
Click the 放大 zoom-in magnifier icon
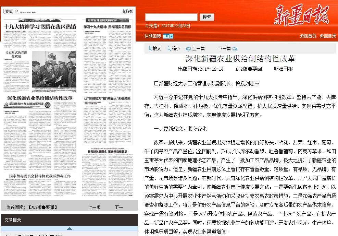tap(150, 49)
